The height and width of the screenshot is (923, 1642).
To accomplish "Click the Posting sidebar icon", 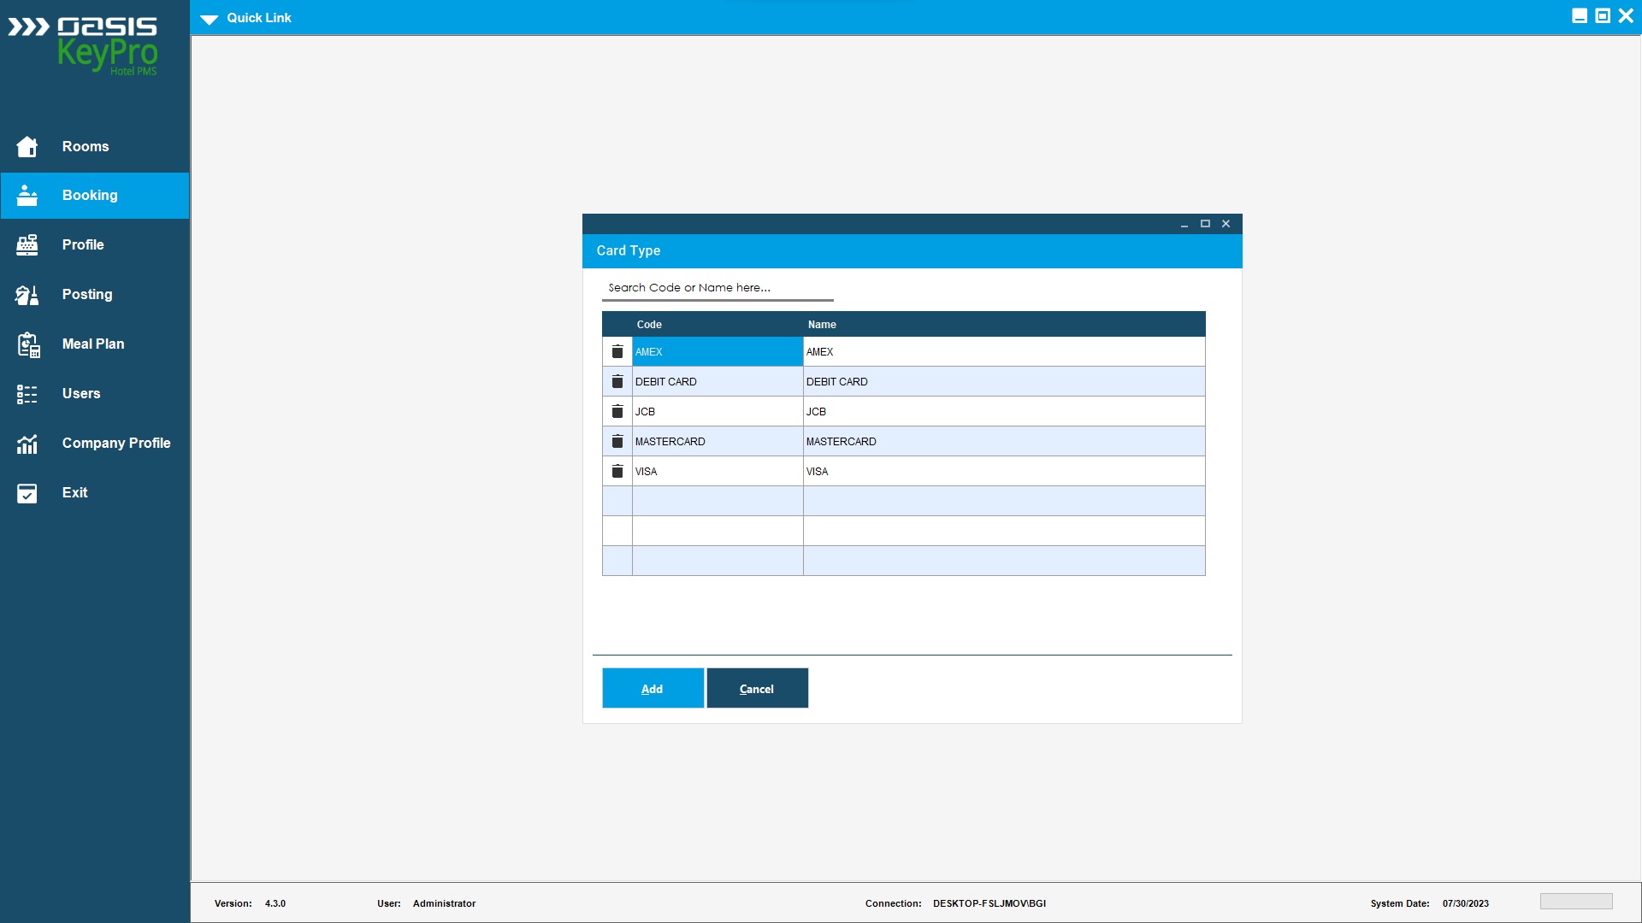I will (x=27, y=295).
